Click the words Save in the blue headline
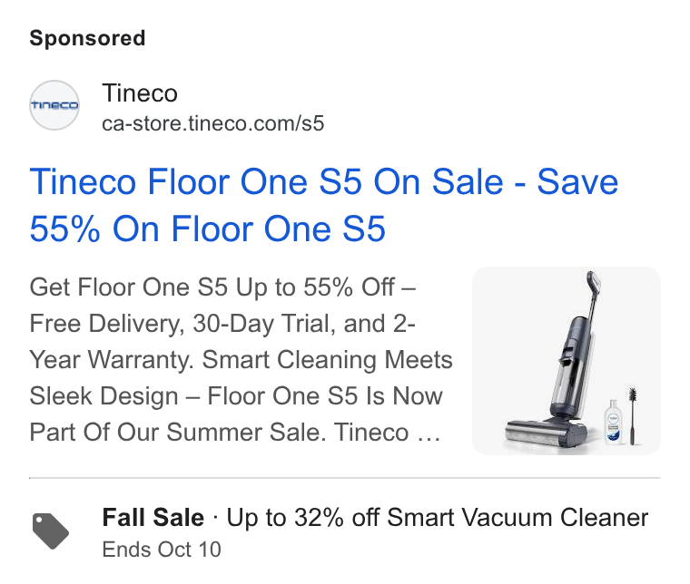The image size is (690, 584). point(577,182)
